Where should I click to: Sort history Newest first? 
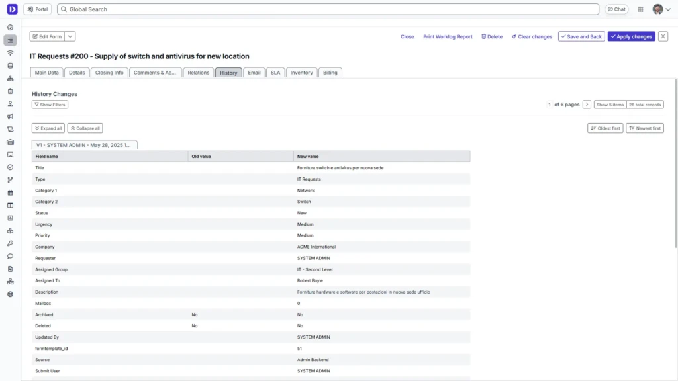(x=645, y=128)
